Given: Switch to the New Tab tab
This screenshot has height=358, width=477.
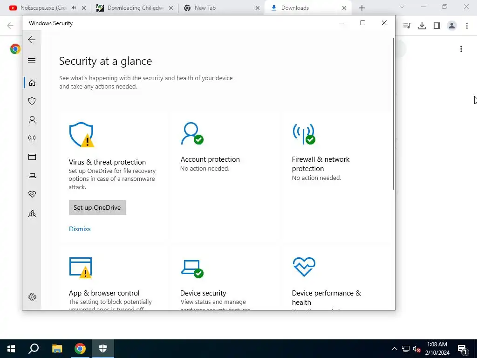Looking at the screenshot, I should [x=205, y=8].
